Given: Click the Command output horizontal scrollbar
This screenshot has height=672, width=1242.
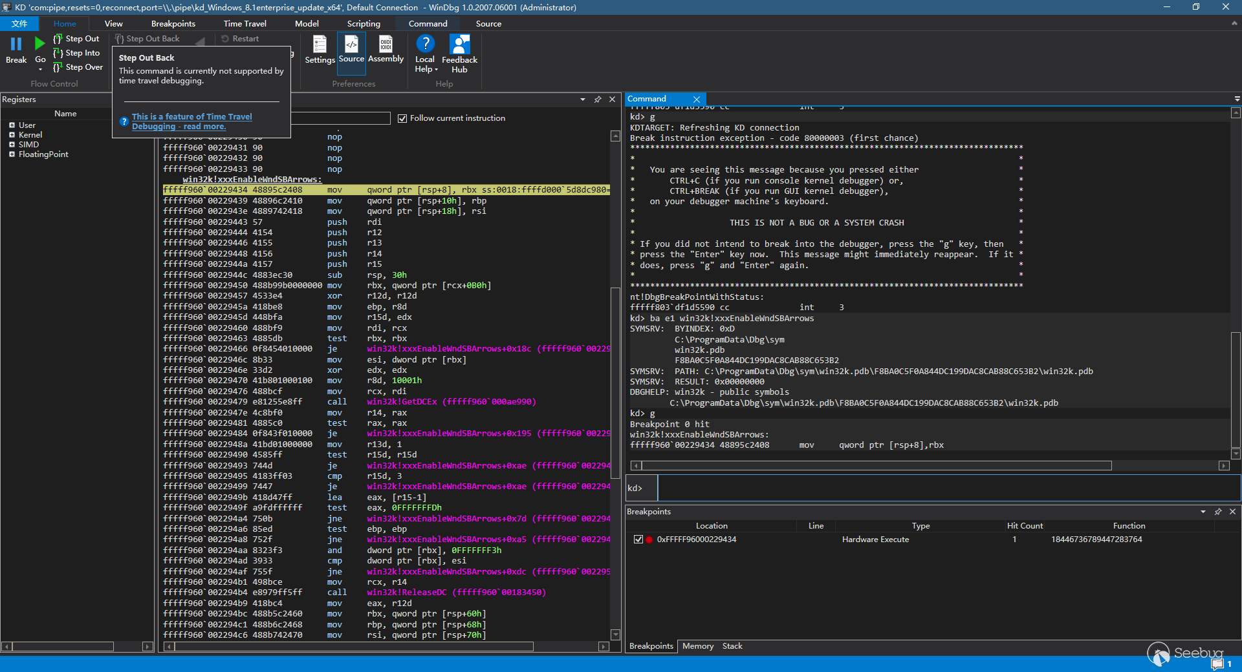Looking at the screenshot, I should click(877, 466).
